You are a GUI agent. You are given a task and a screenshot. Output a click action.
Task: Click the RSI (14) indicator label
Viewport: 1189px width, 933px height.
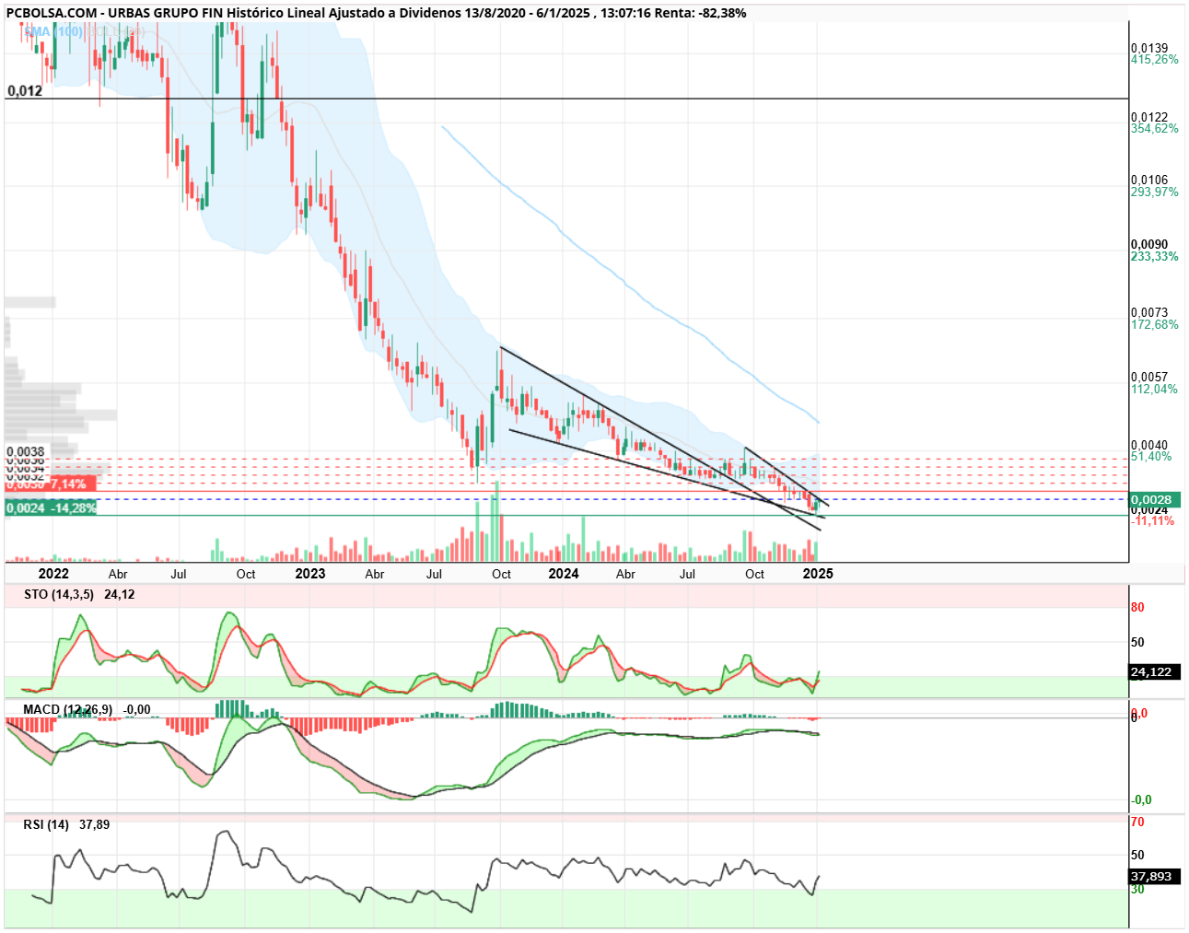pyautogui.click(x=46, y=824)
